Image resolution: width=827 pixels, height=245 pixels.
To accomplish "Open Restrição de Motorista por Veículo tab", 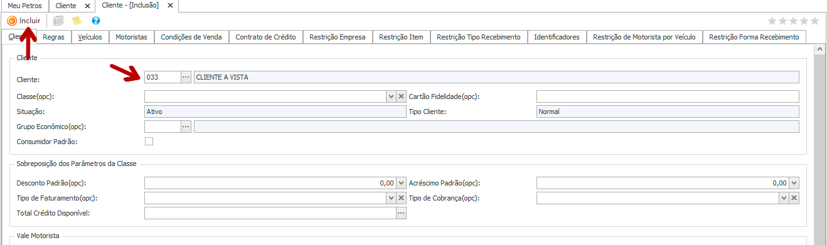I will point(644,37).
